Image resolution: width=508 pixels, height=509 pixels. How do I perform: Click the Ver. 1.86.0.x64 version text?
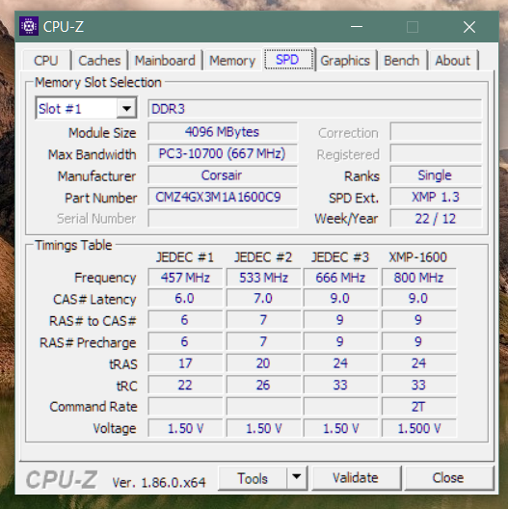[x=159, y=482]
